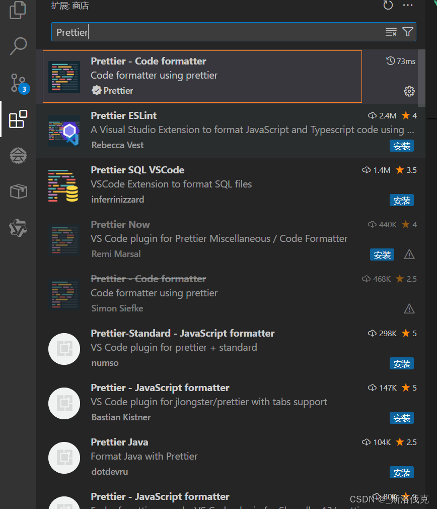Install Bastian Kistner's Prettier JavaScript formatter
Viewport: 437px width, 509px height.
click(402, 418)
